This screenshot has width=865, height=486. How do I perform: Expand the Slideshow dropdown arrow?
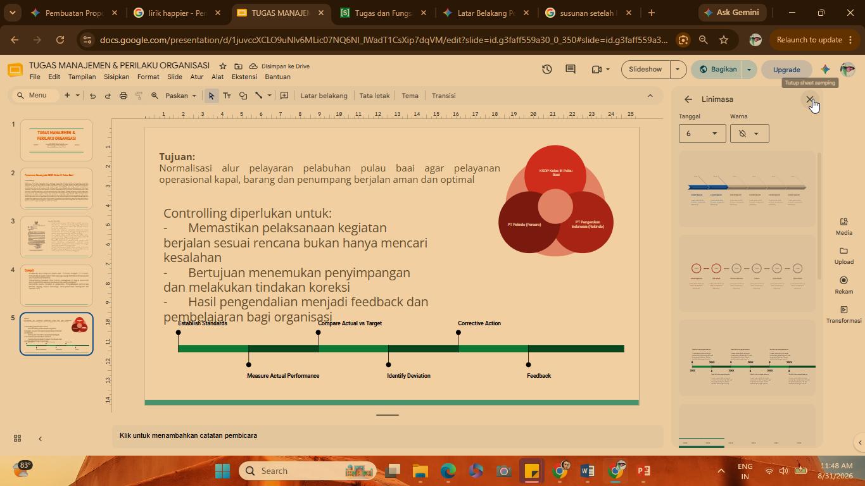tap(678, 69)
